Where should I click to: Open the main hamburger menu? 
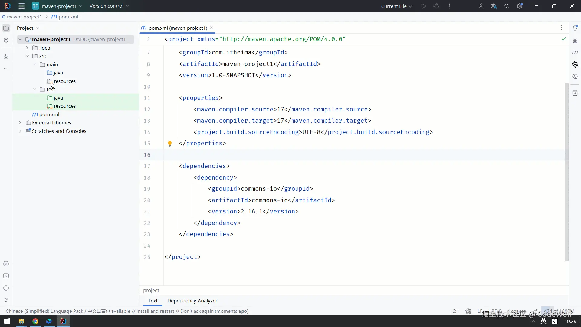[x=21, y=6]
